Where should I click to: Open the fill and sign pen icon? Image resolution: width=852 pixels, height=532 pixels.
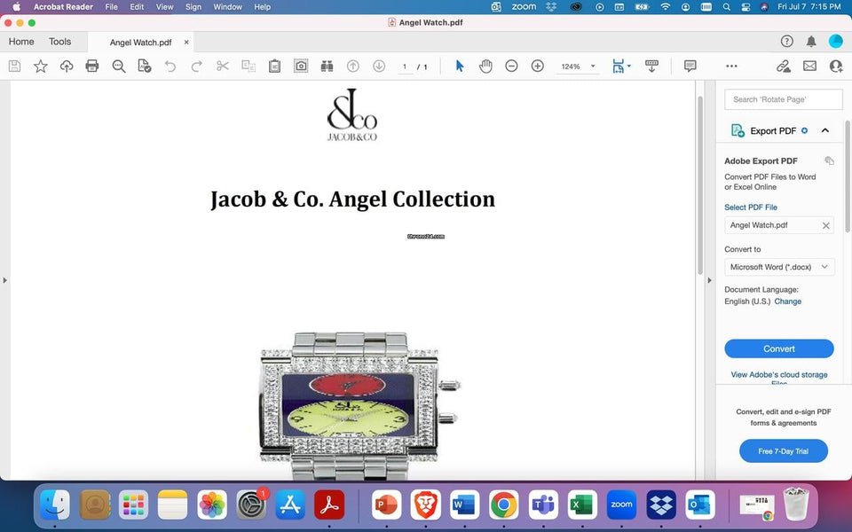pos(784,66)
